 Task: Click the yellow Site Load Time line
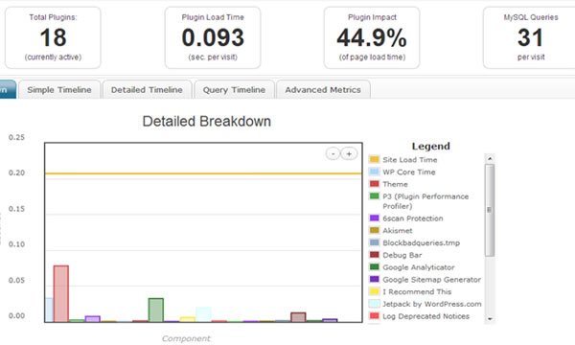(x=203, y=173)
